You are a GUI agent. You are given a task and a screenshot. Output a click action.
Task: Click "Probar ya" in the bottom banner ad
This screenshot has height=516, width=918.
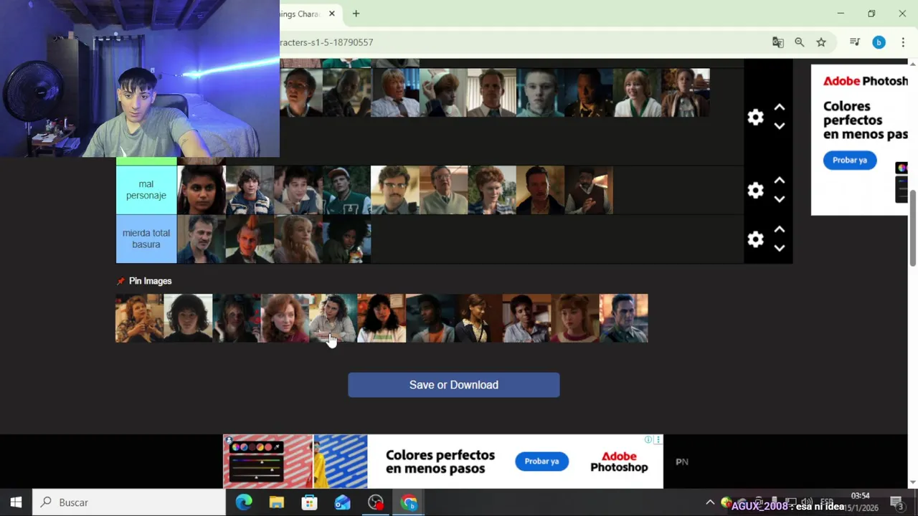(541, 461)
